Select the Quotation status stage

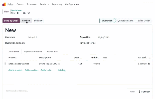tap(107, 21)
